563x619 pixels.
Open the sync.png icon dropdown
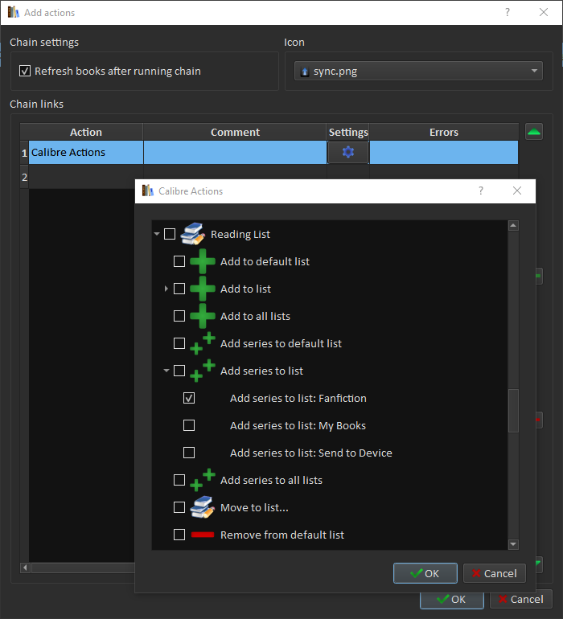coord(418,71)
